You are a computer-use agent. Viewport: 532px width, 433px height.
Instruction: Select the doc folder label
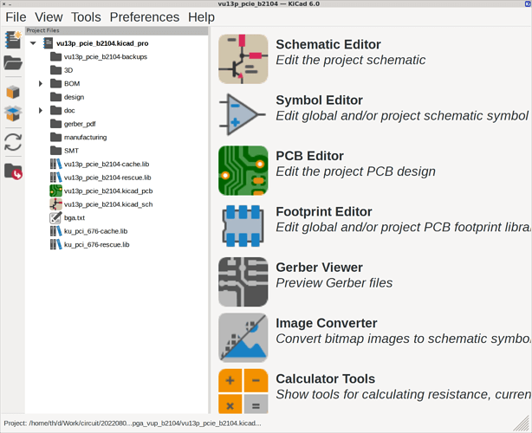[69, 110]
